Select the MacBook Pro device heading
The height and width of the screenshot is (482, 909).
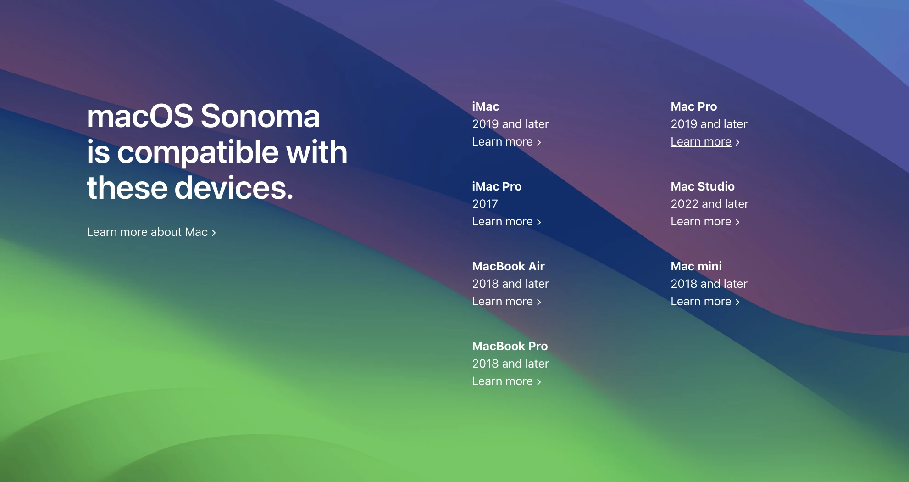510,346
